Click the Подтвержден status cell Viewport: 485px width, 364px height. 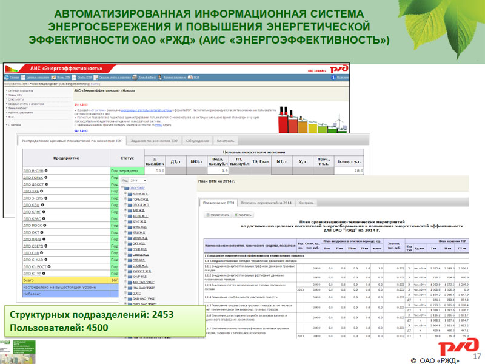click(x=127, y=170)
